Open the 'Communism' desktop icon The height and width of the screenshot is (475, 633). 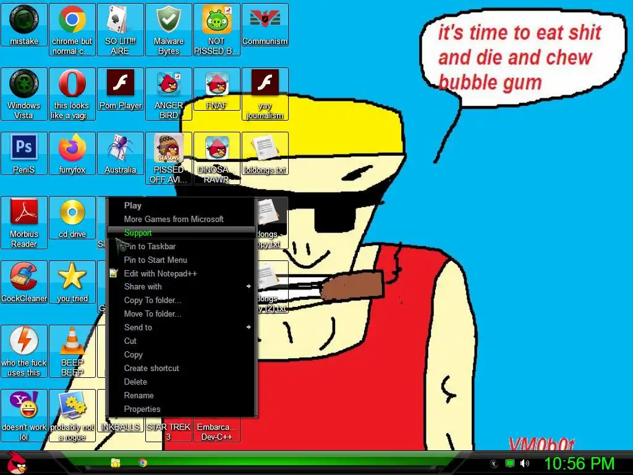click(x=265, y=25)
